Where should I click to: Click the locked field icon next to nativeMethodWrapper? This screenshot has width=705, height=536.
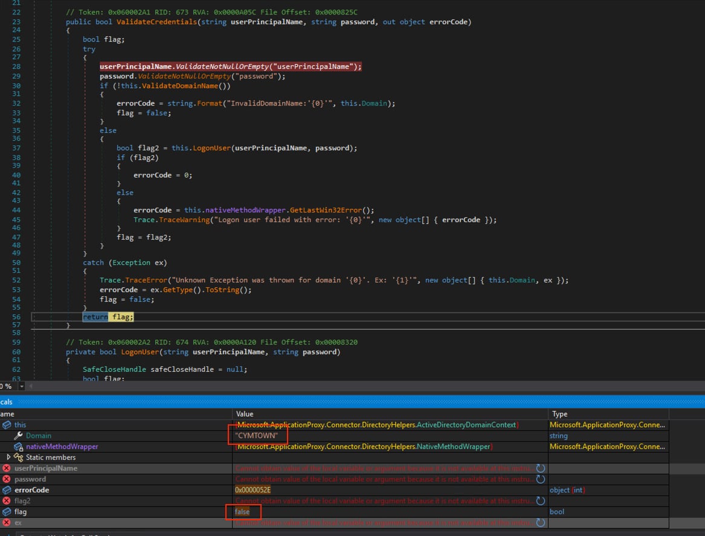[16, 447]
